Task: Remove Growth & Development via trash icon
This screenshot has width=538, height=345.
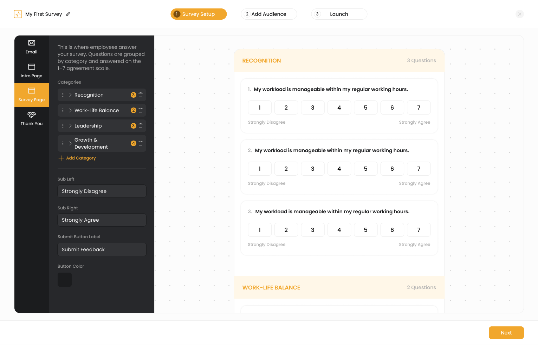Action: pyautogui.click(x=141, y=143)
